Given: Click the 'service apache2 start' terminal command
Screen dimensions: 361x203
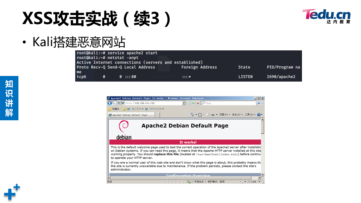Looking at the screenshot, I should pyautogui.click(x=132, y=53).
